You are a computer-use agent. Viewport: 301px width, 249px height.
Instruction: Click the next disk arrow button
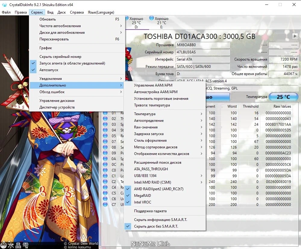(x=295, y=36)
